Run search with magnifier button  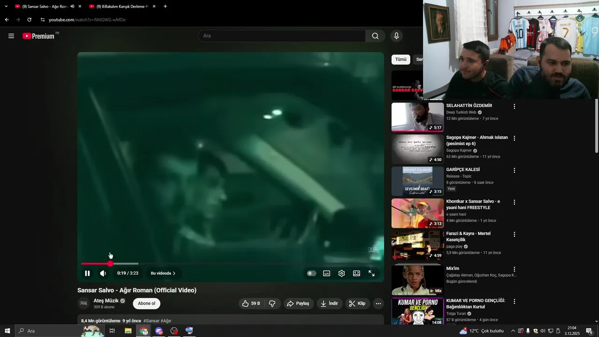tap(375, 36)
